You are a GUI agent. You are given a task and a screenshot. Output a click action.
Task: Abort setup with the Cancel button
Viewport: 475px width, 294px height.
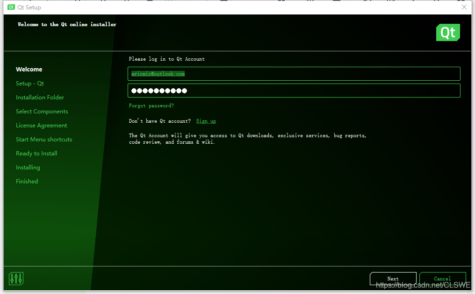coord(442,279)
